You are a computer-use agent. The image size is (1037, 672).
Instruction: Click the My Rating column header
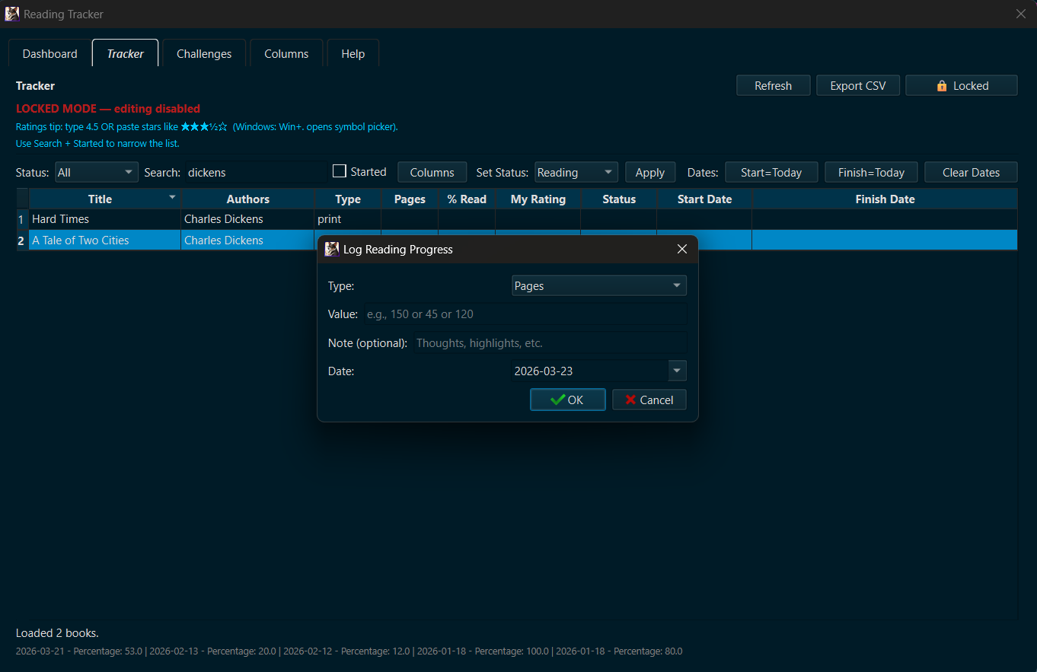tap(538, 199)
